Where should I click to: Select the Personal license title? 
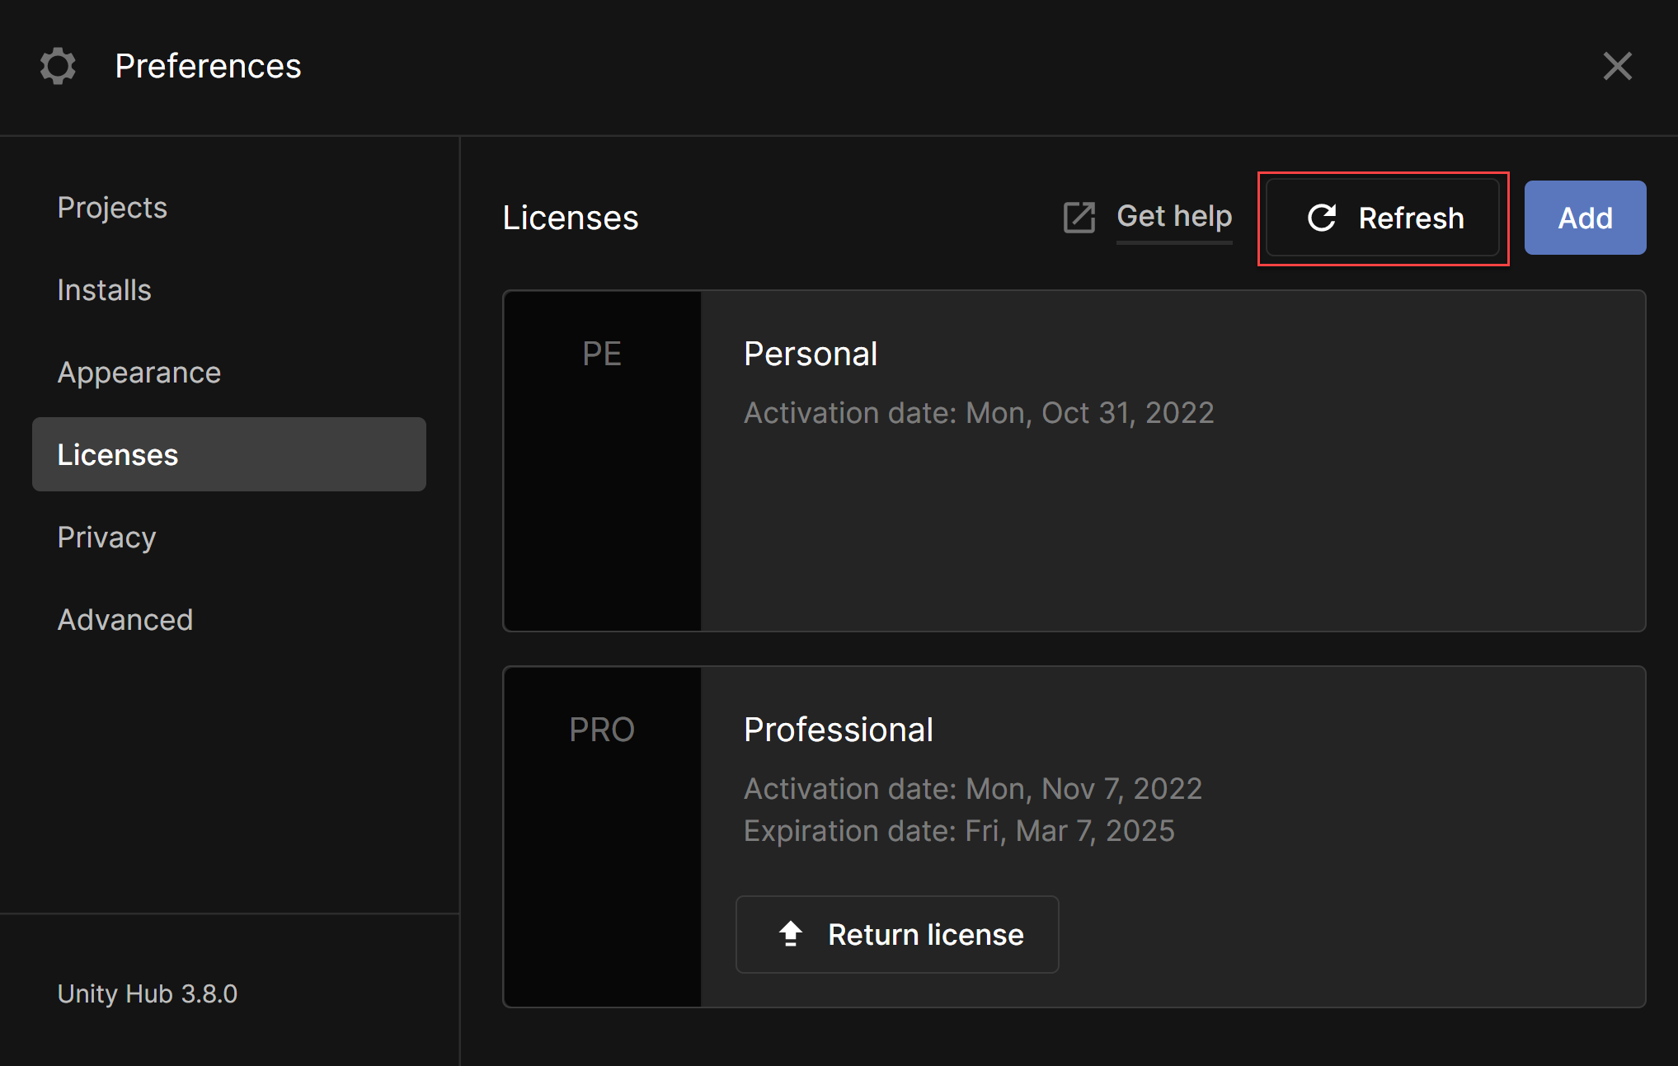click(x=811, y=354)
